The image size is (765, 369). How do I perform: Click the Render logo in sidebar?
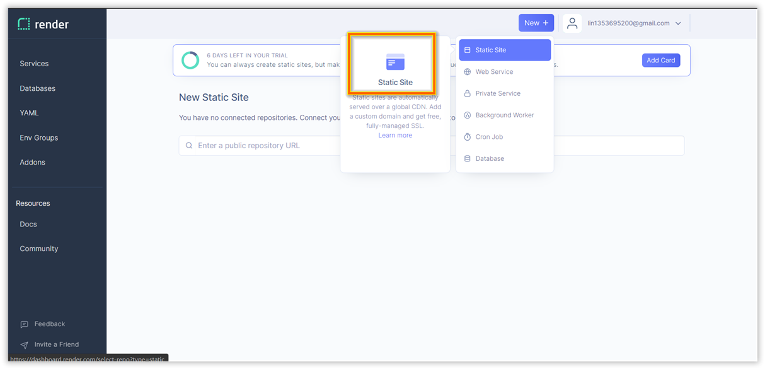coord(43,25)
